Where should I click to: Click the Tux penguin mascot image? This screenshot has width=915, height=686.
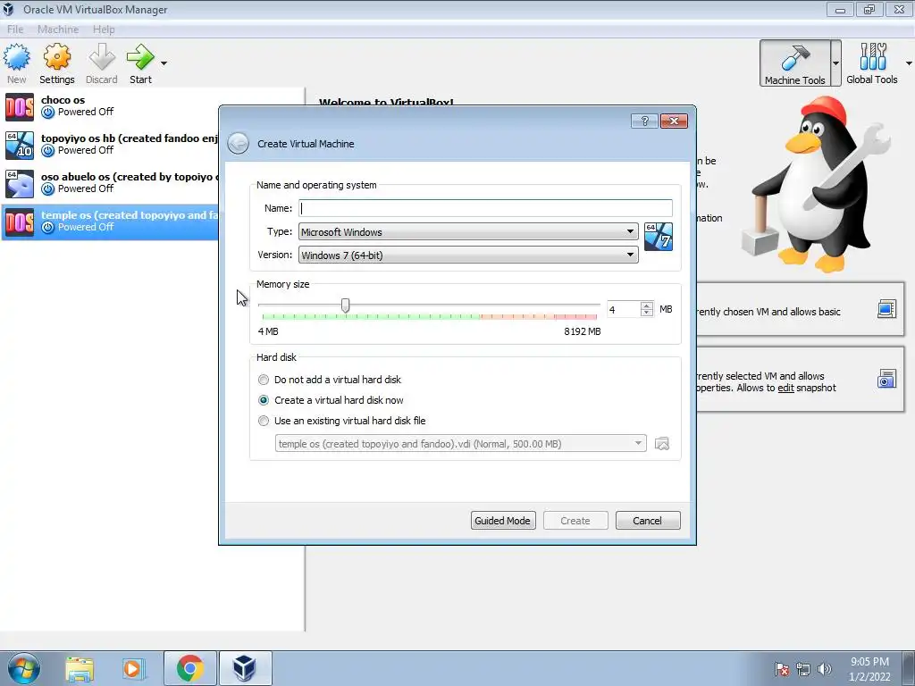point(817,186)
